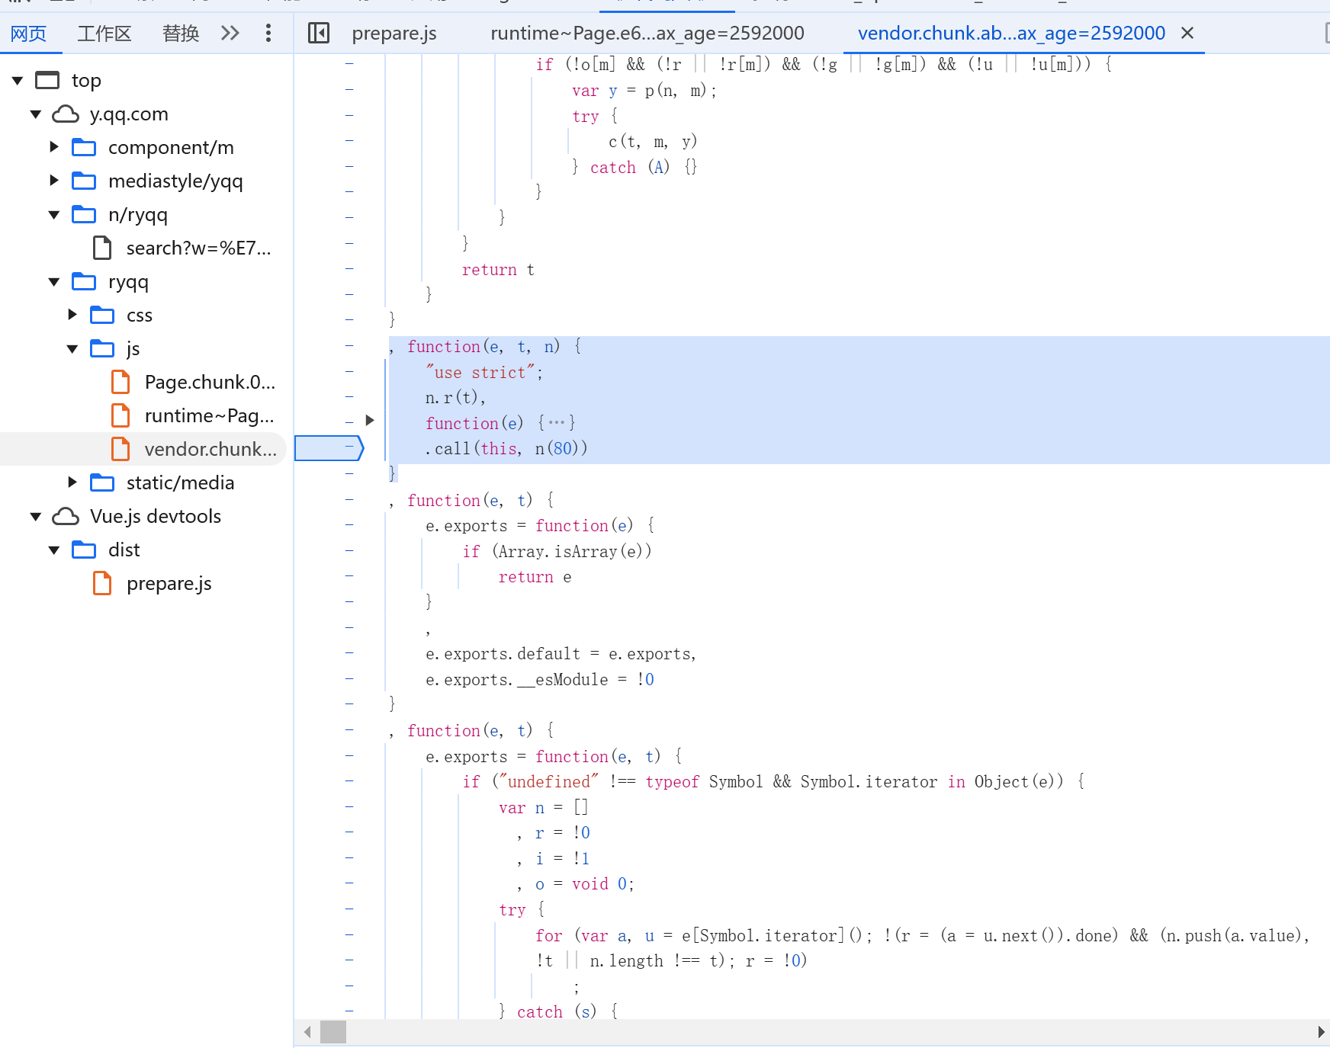Click the horizontal scrollbar left arrow
This screenshot has width=1330, height=1048.
pyautogui.click(x=307, y=1032)
